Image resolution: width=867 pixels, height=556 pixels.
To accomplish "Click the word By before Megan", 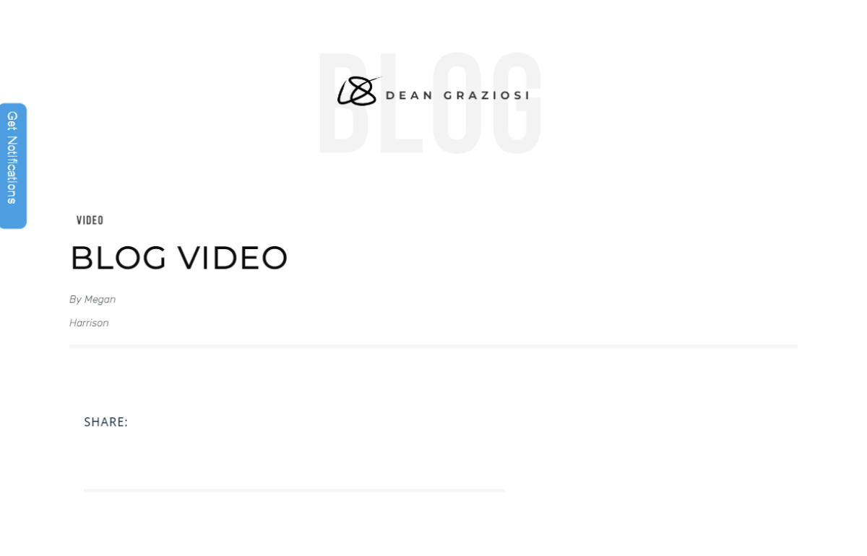I will coord(75,299).
